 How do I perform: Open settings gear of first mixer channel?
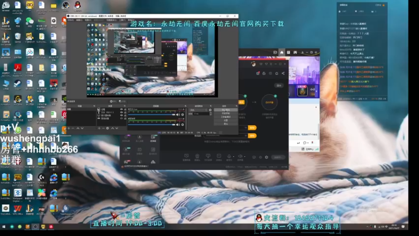tap(182, 115)
